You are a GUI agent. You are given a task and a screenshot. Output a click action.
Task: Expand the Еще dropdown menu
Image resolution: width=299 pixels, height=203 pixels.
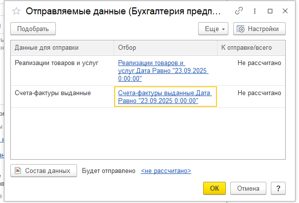tap(213, 29)
